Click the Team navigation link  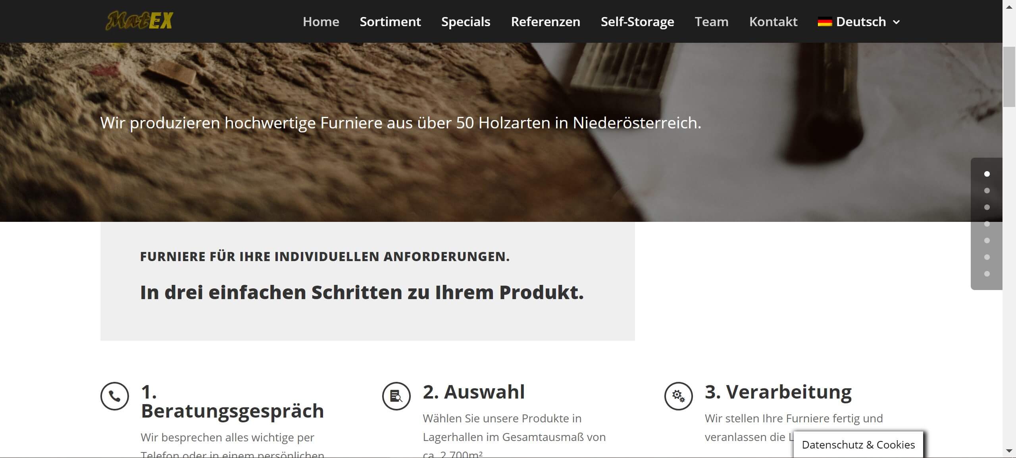pyautogui.click(x=712, y=21)
